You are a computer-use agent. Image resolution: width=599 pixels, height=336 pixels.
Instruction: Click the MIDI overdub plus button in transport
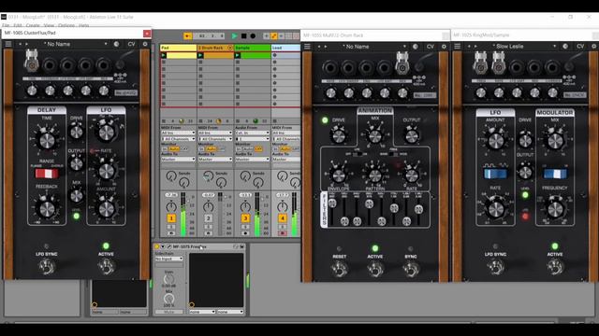point(266,35)
